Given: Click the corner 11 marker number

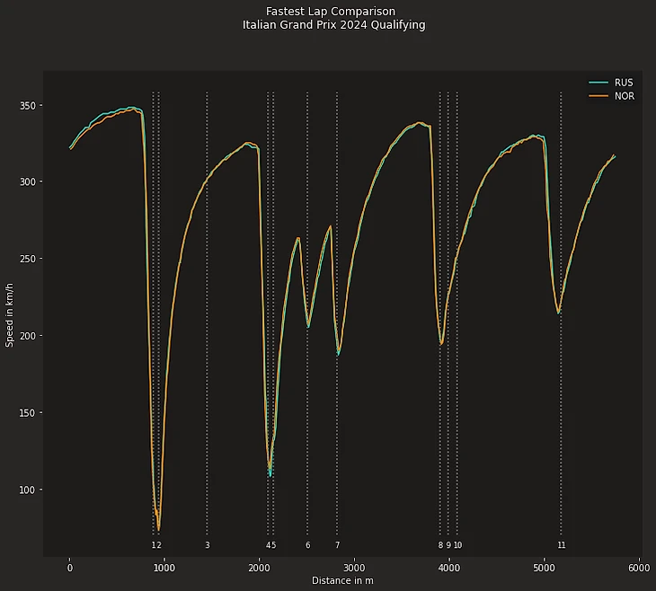Looking at the screenshot, I should pos(562,545).
